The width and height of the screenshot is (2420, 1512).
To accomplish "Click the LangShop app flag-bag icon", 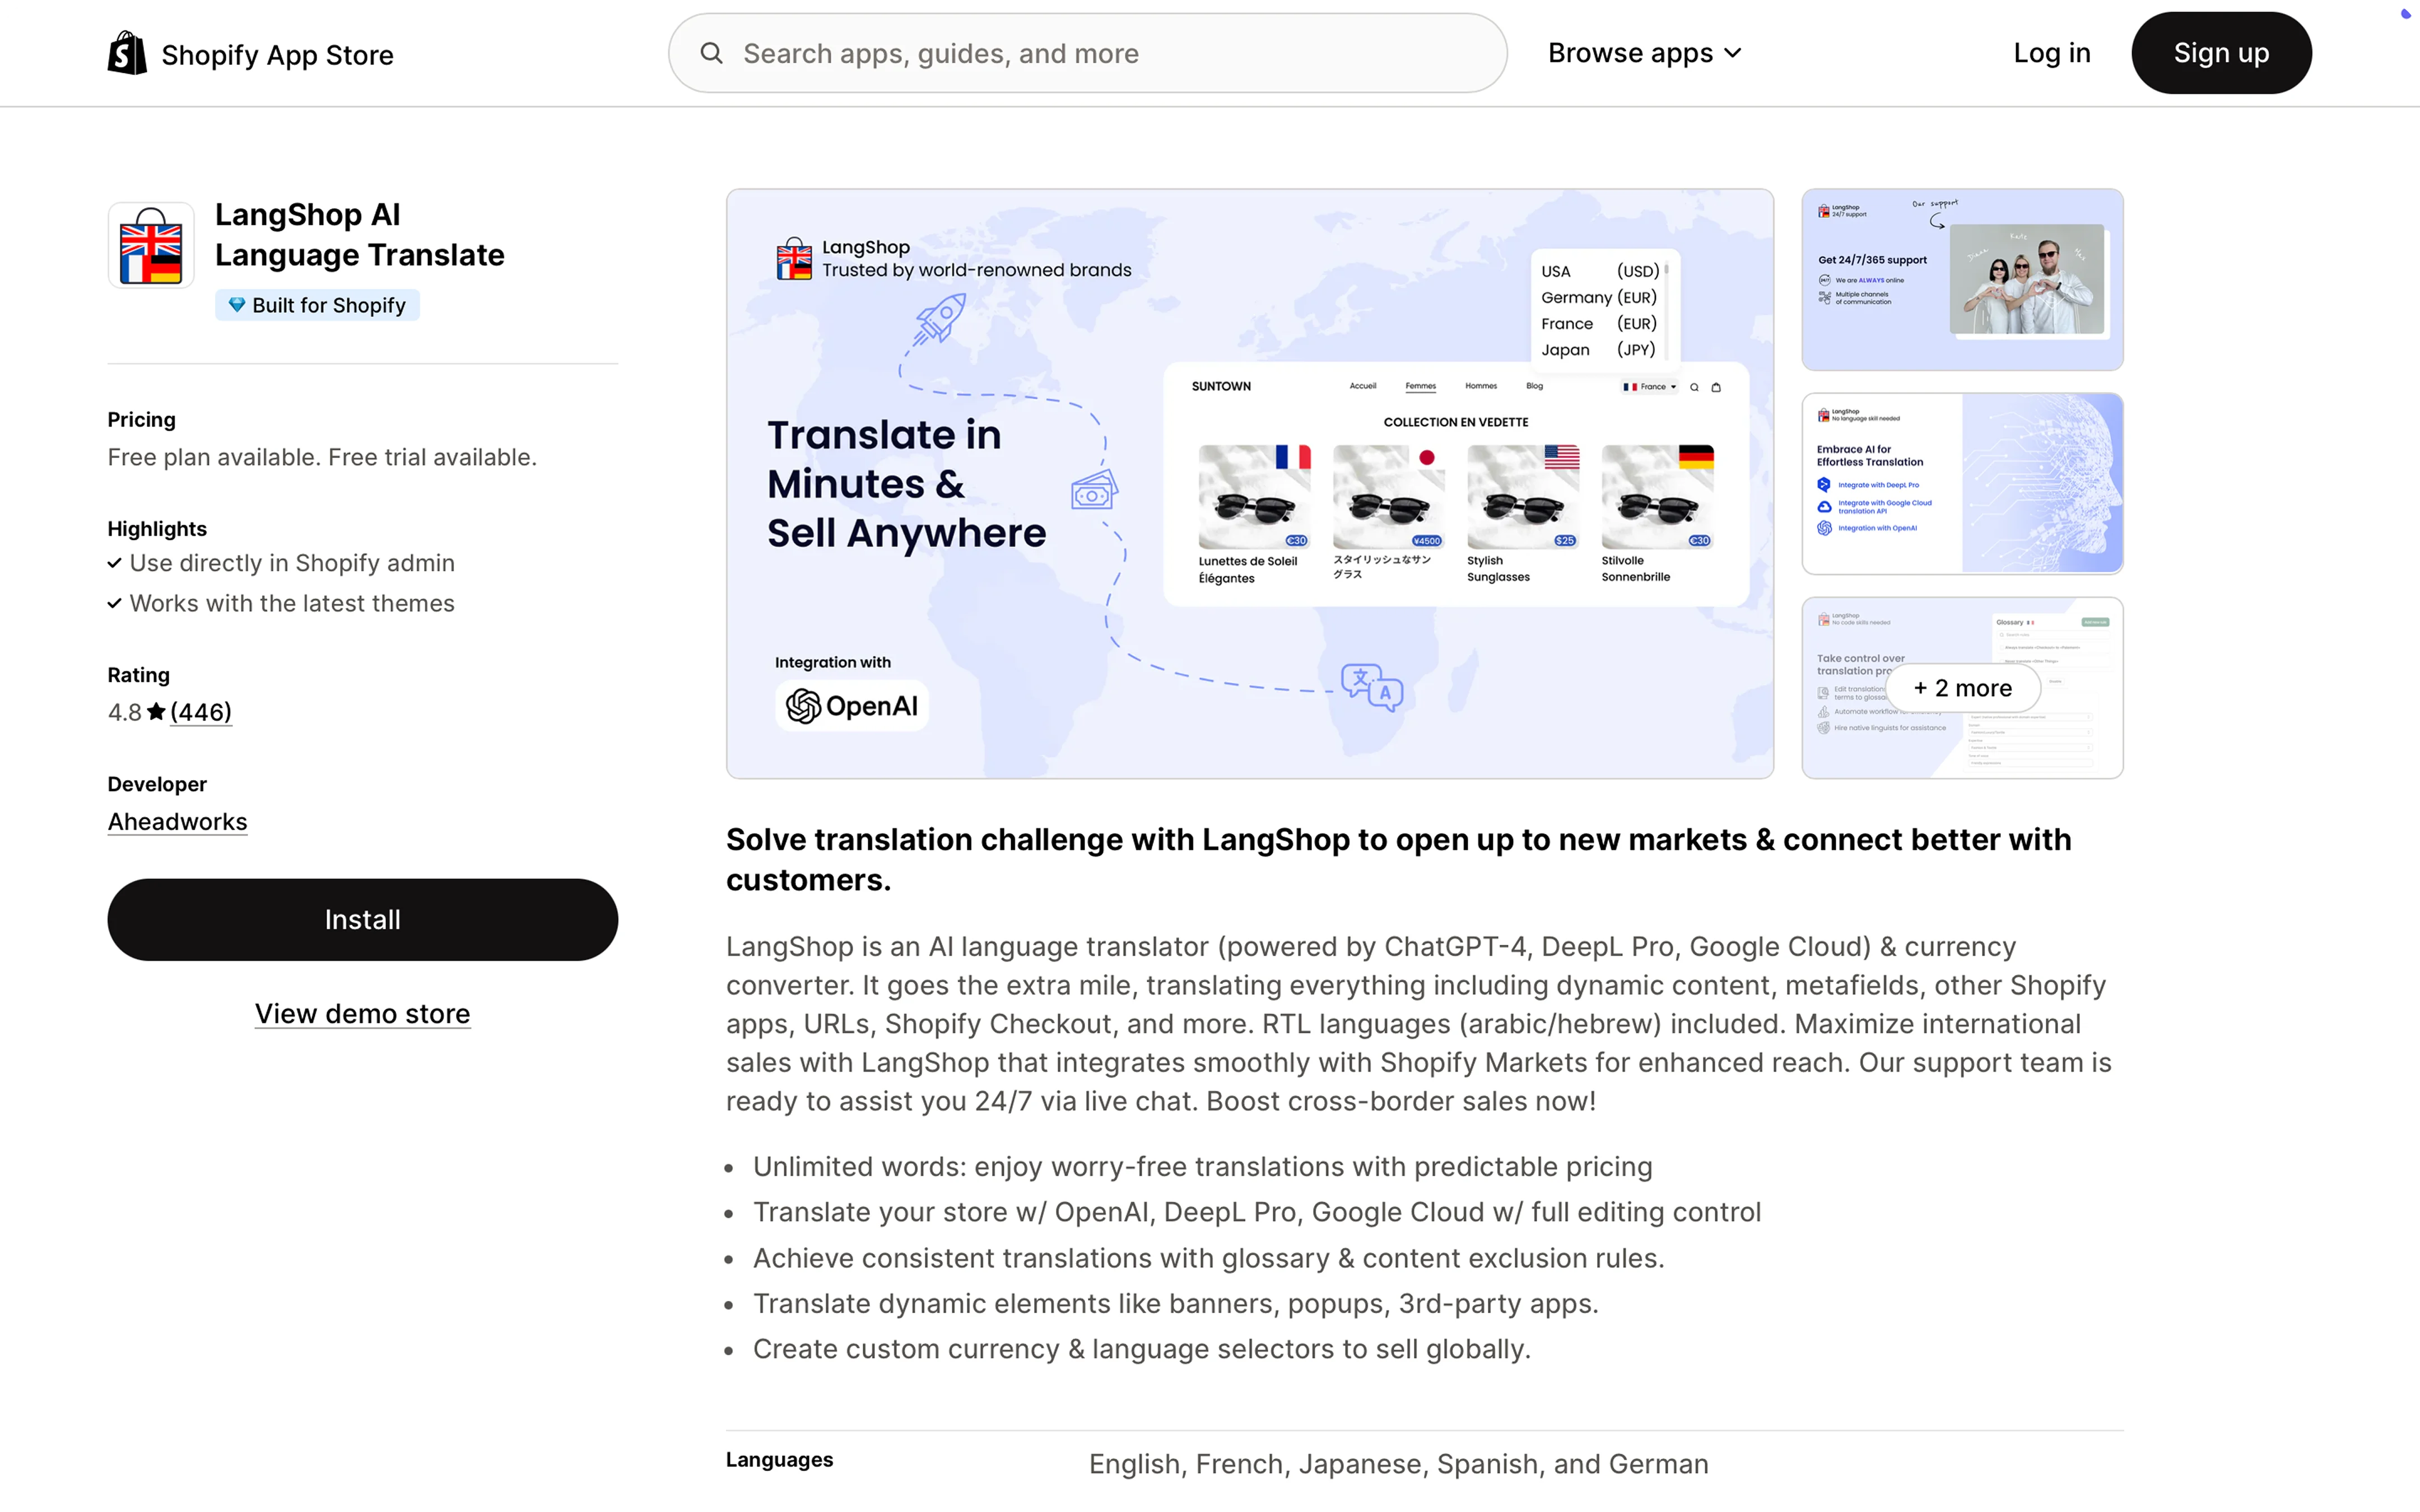I will [151, 245].
